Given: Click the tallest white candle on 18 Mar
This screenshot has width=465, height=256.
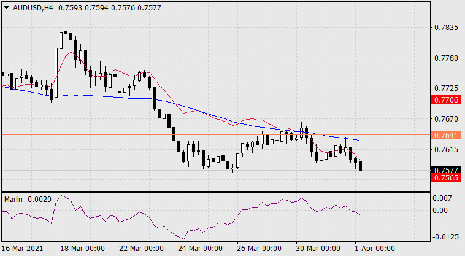Looking at the screenshot, I should (56, 72).
